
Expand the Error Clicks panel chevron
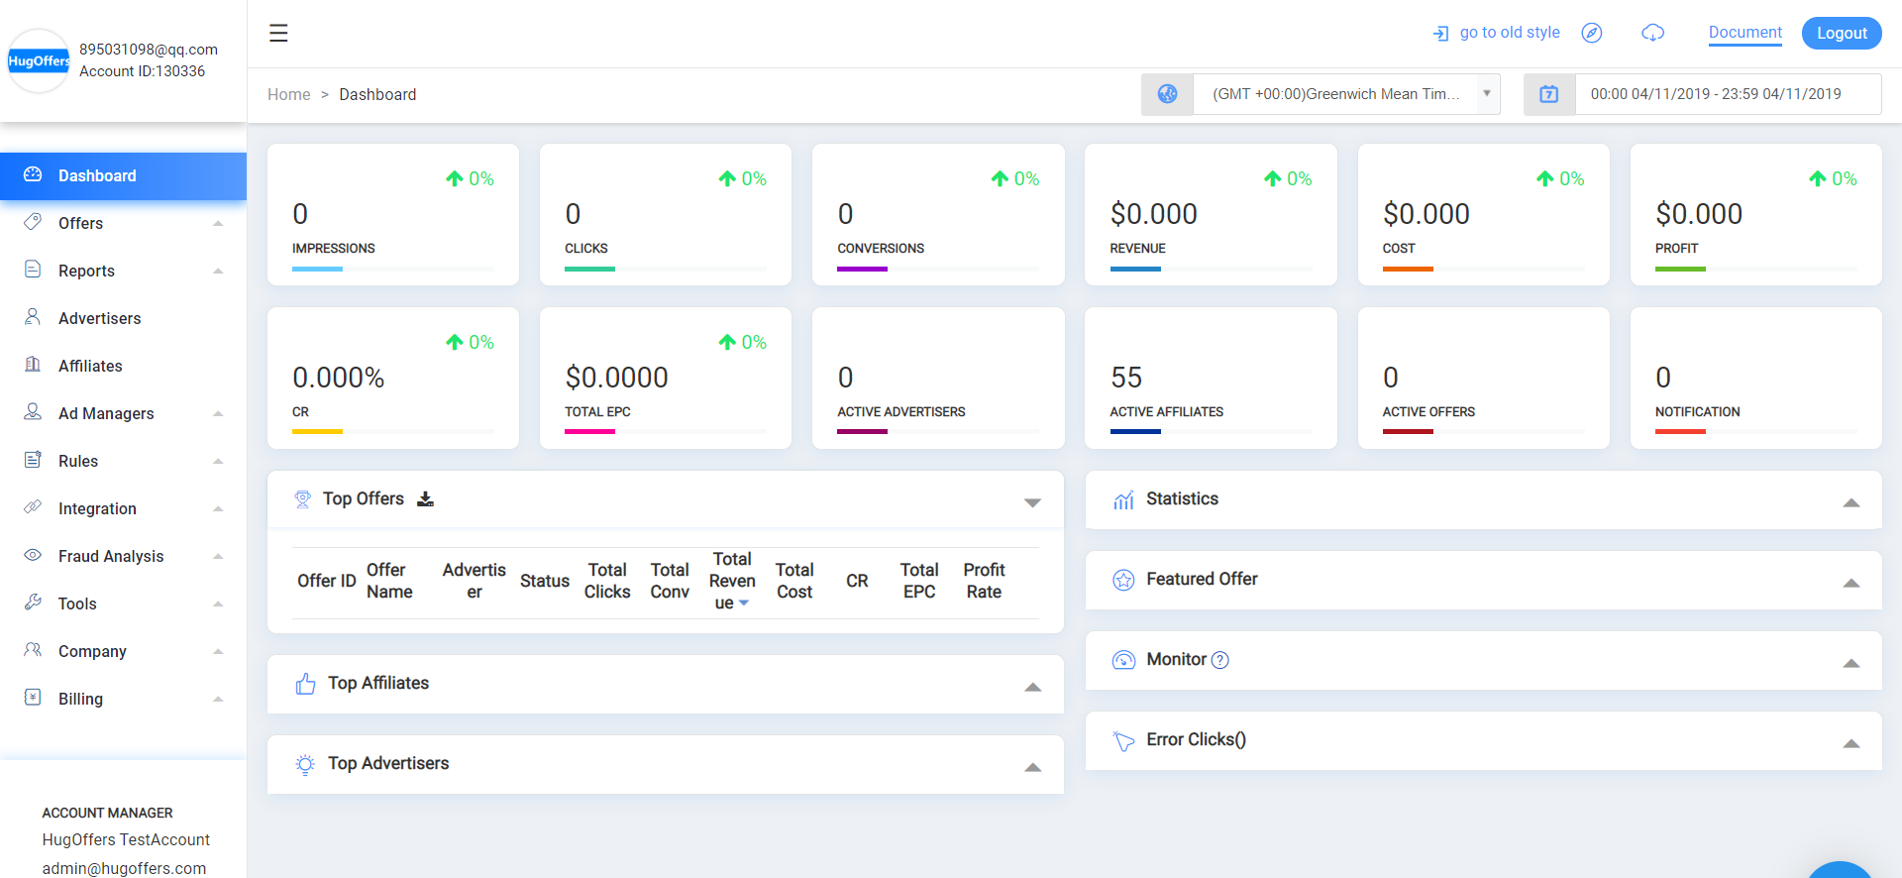[x=1850, y=743]
